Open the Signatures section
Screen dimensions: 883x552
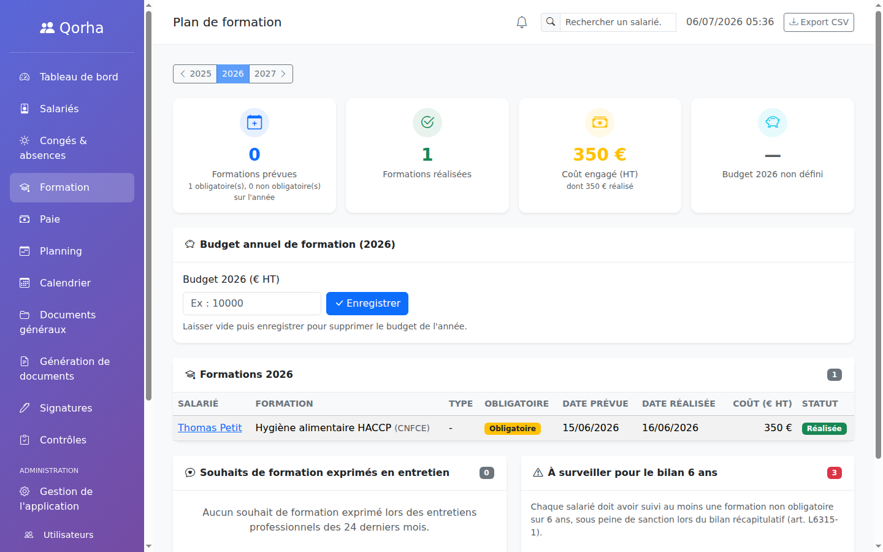pos(72,408)
